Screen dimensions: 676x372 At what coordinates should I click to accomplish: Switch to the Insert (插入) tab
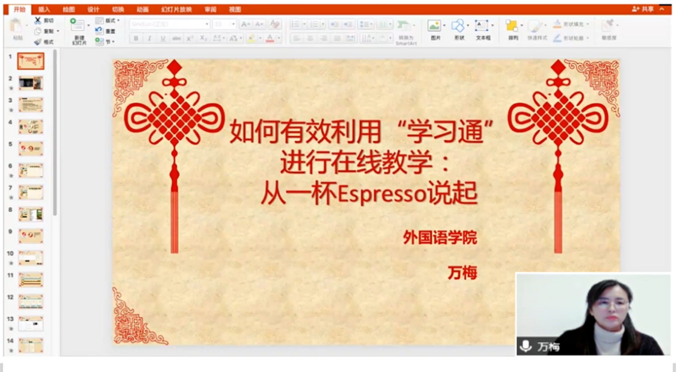point(44,10)
